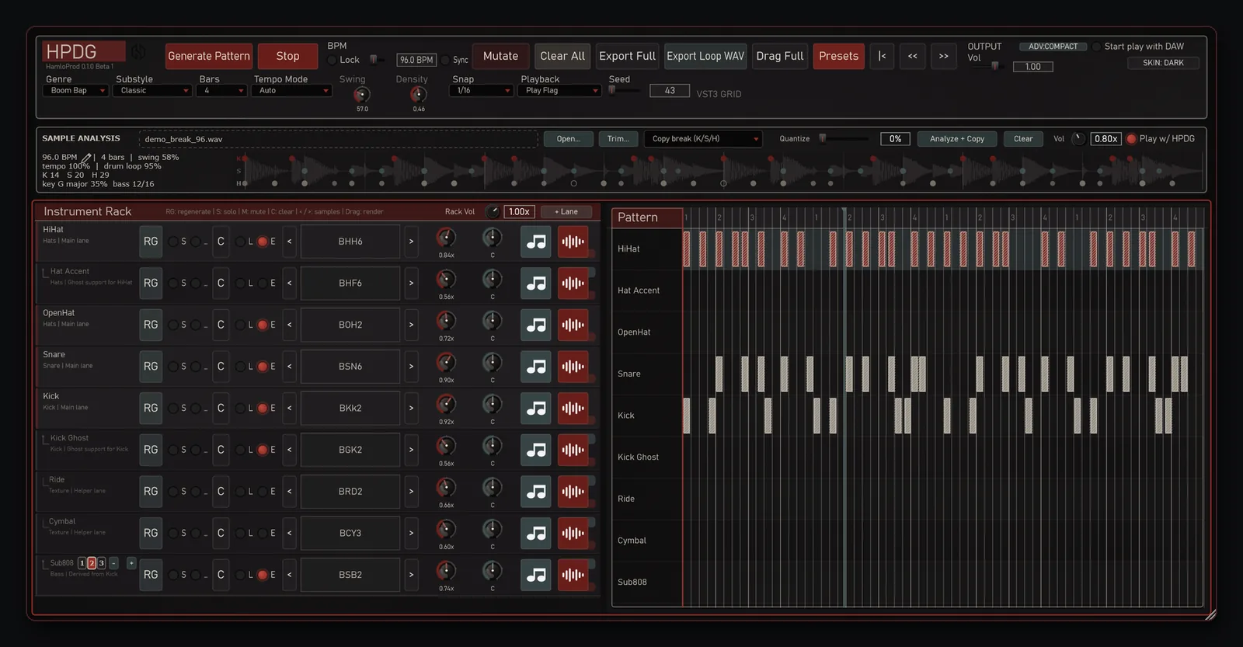Open the Tempo Mode dropdown set to Auto

pyautogui.click(x=291, y=91)
